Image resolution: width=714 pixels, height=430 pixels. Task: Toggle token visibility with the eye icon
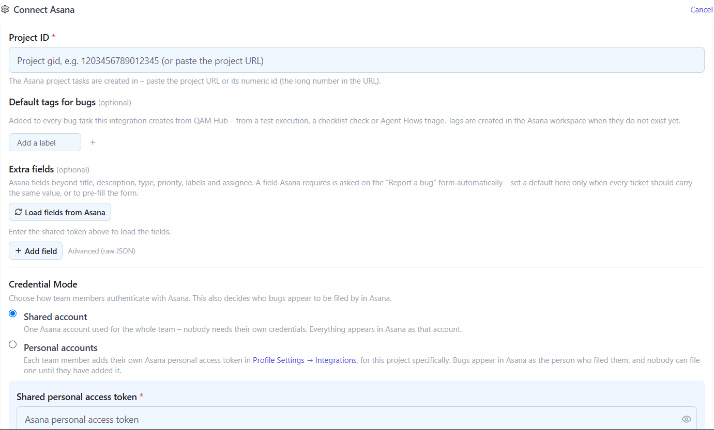[687, 419]
